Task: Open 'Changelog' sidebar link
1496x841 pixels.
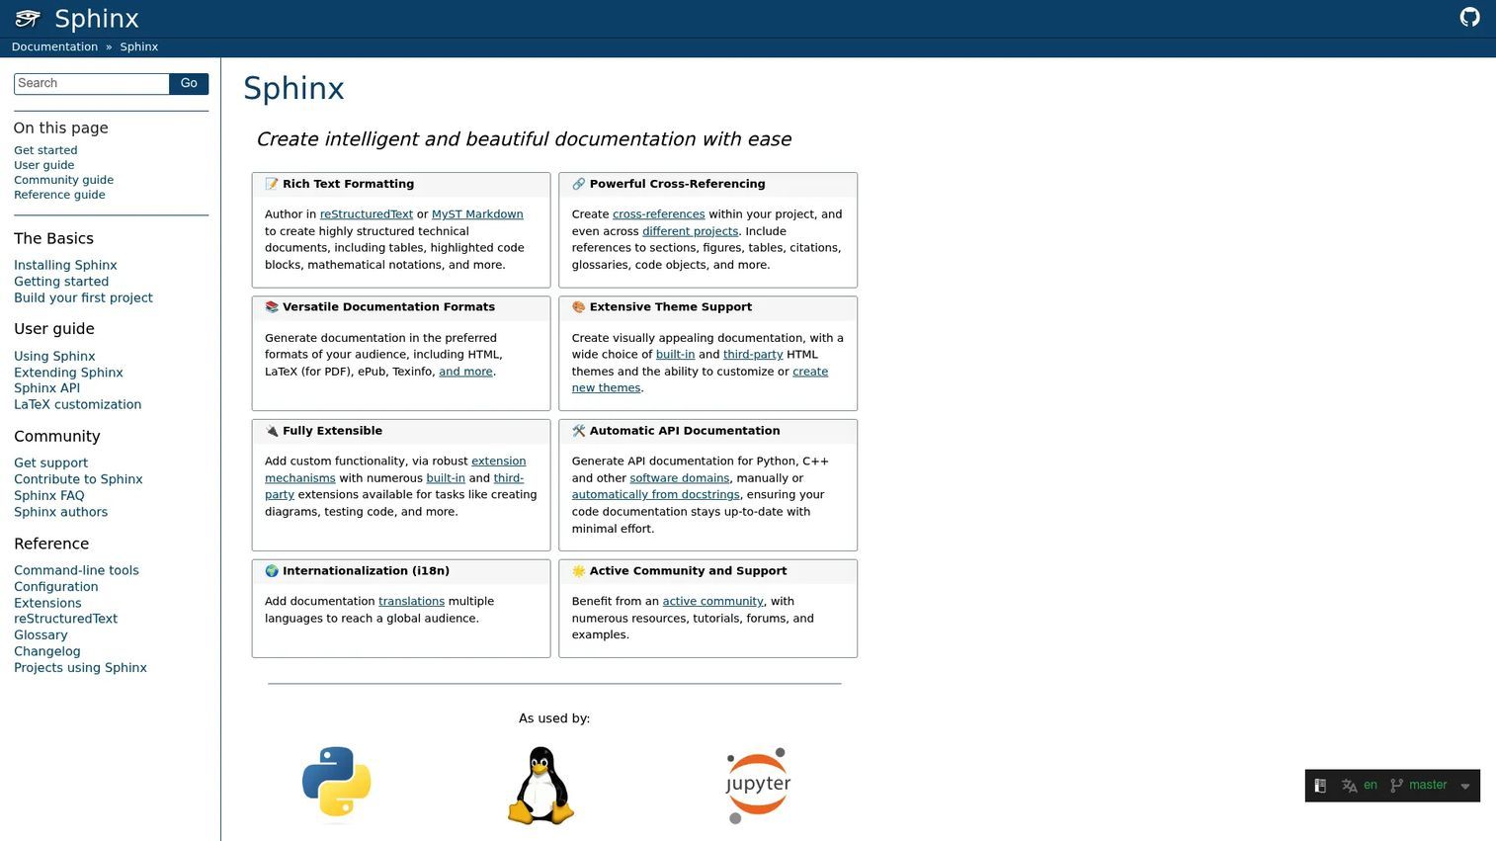Action: [47, 651]
